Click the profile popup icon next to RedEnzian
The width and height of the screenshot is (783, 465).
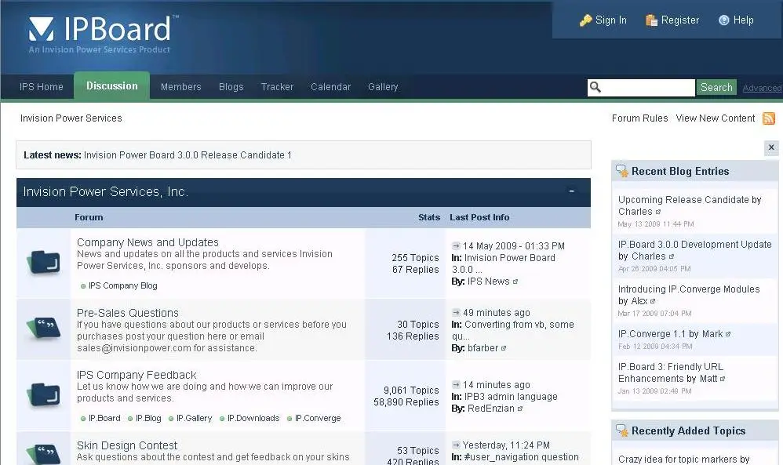tap(520, 409)
